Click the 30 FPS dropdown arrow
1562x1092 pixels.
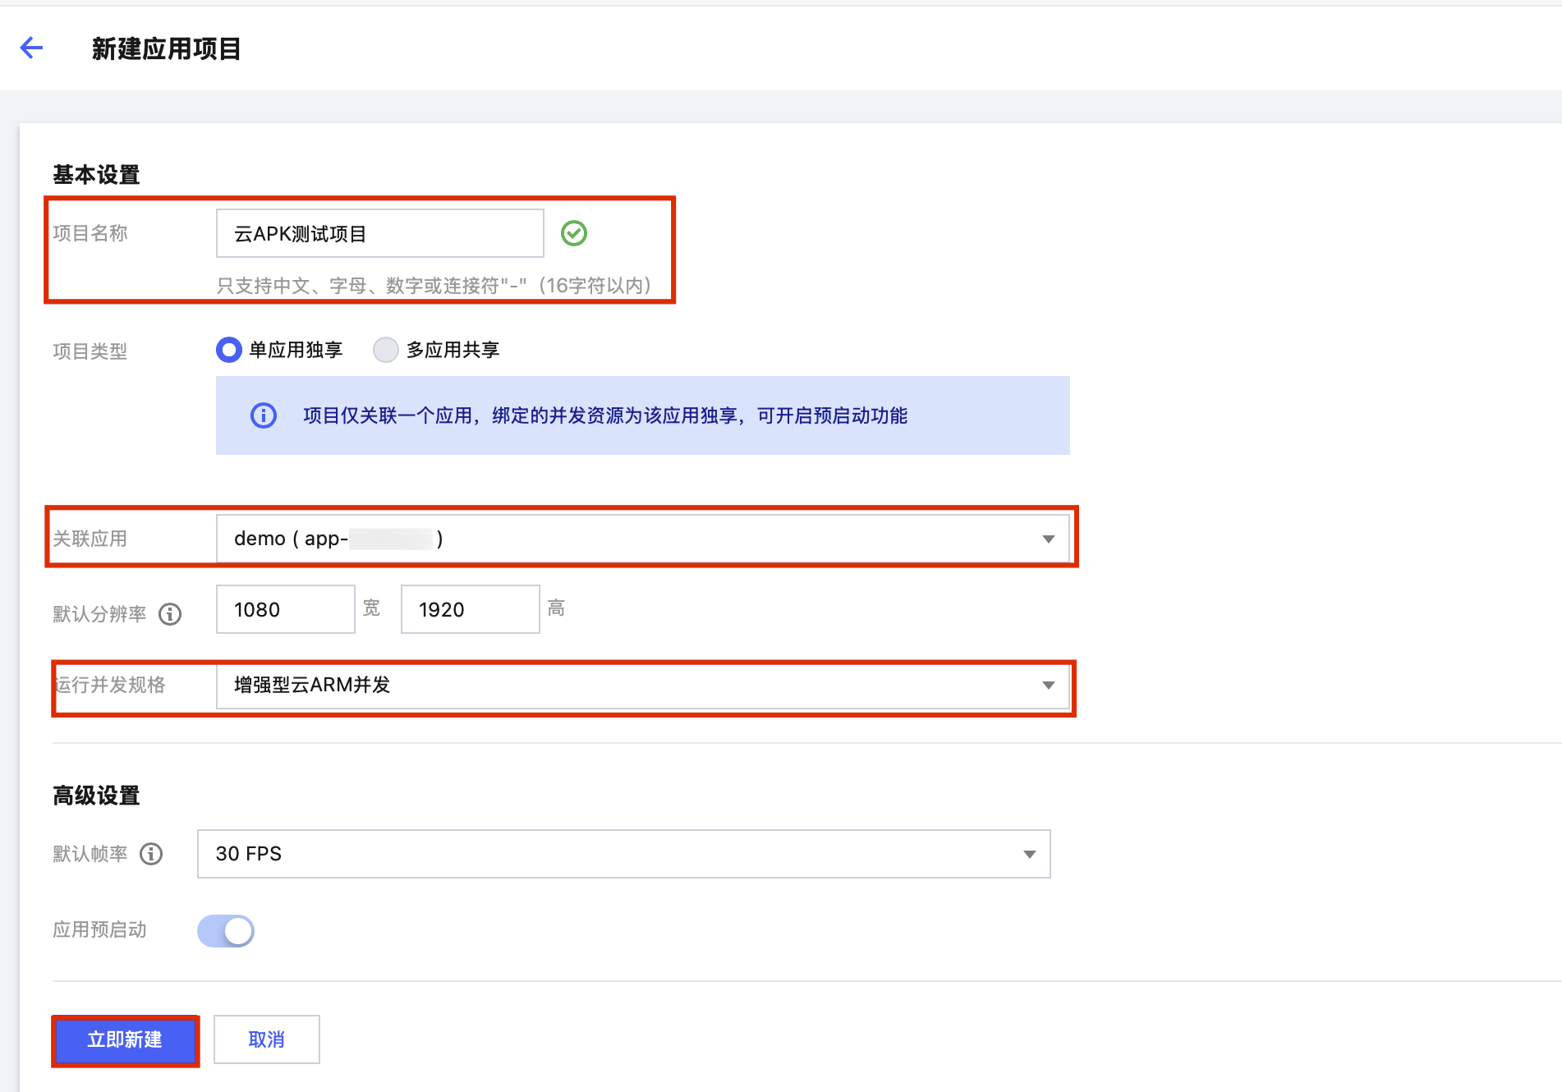coord(1029,854)
